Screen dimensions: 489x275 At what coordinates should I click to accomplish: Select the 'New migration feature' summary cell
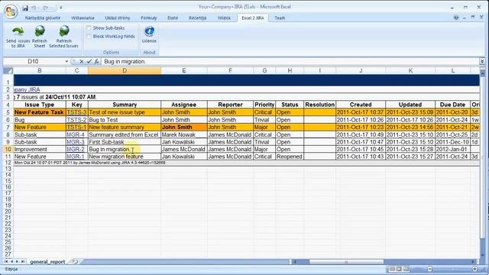coord(125,157)
